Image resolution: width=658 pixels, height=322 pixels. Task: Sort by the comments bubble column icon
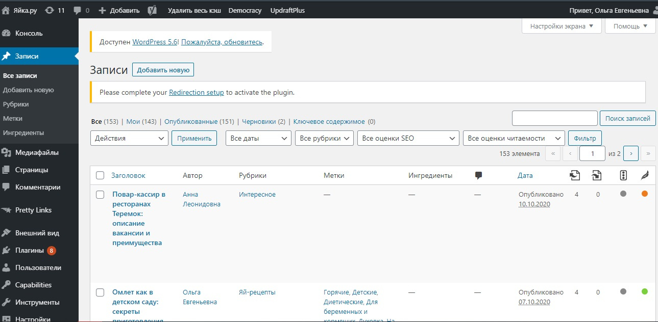tap(478, 175)
